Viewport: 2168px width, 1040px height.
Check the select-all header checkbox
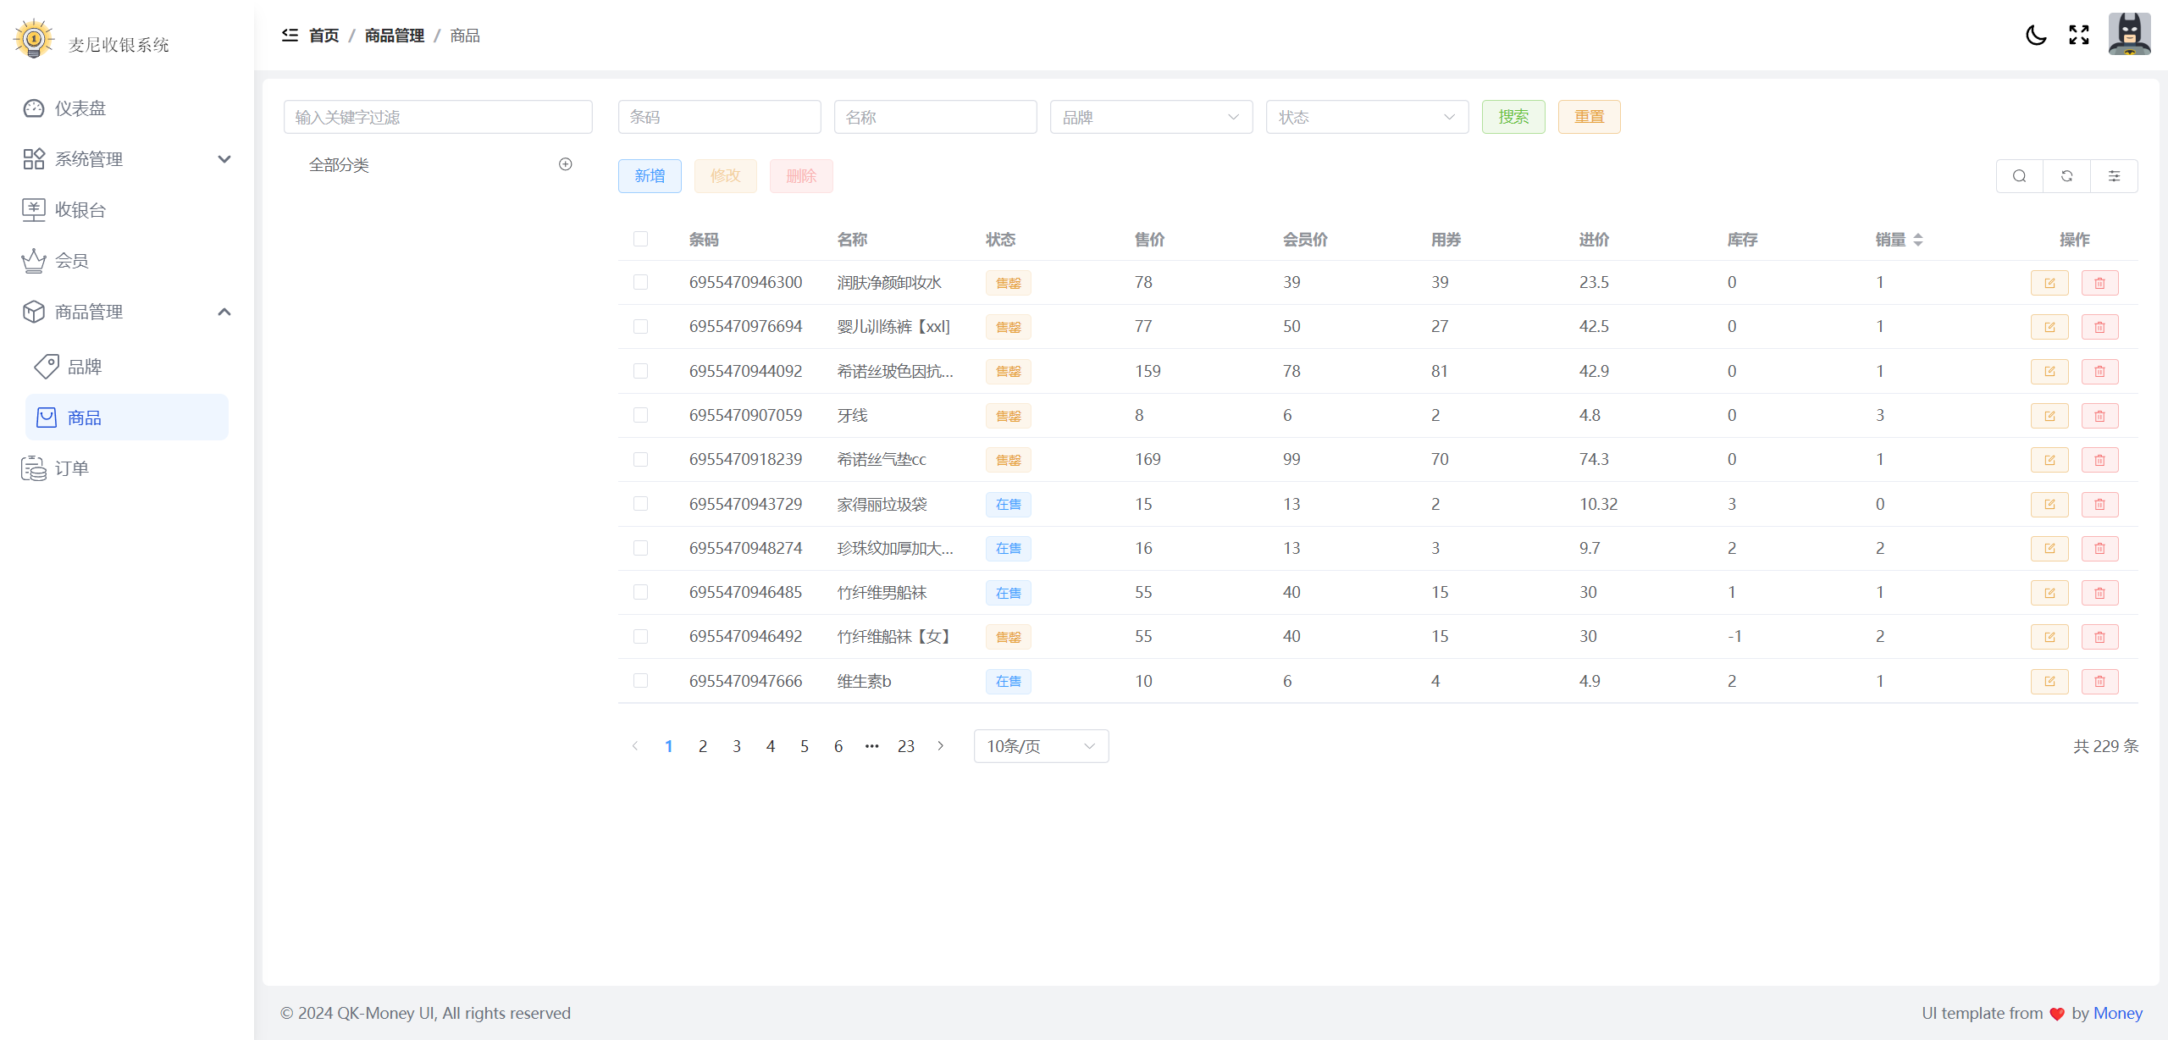click(640, 240)
